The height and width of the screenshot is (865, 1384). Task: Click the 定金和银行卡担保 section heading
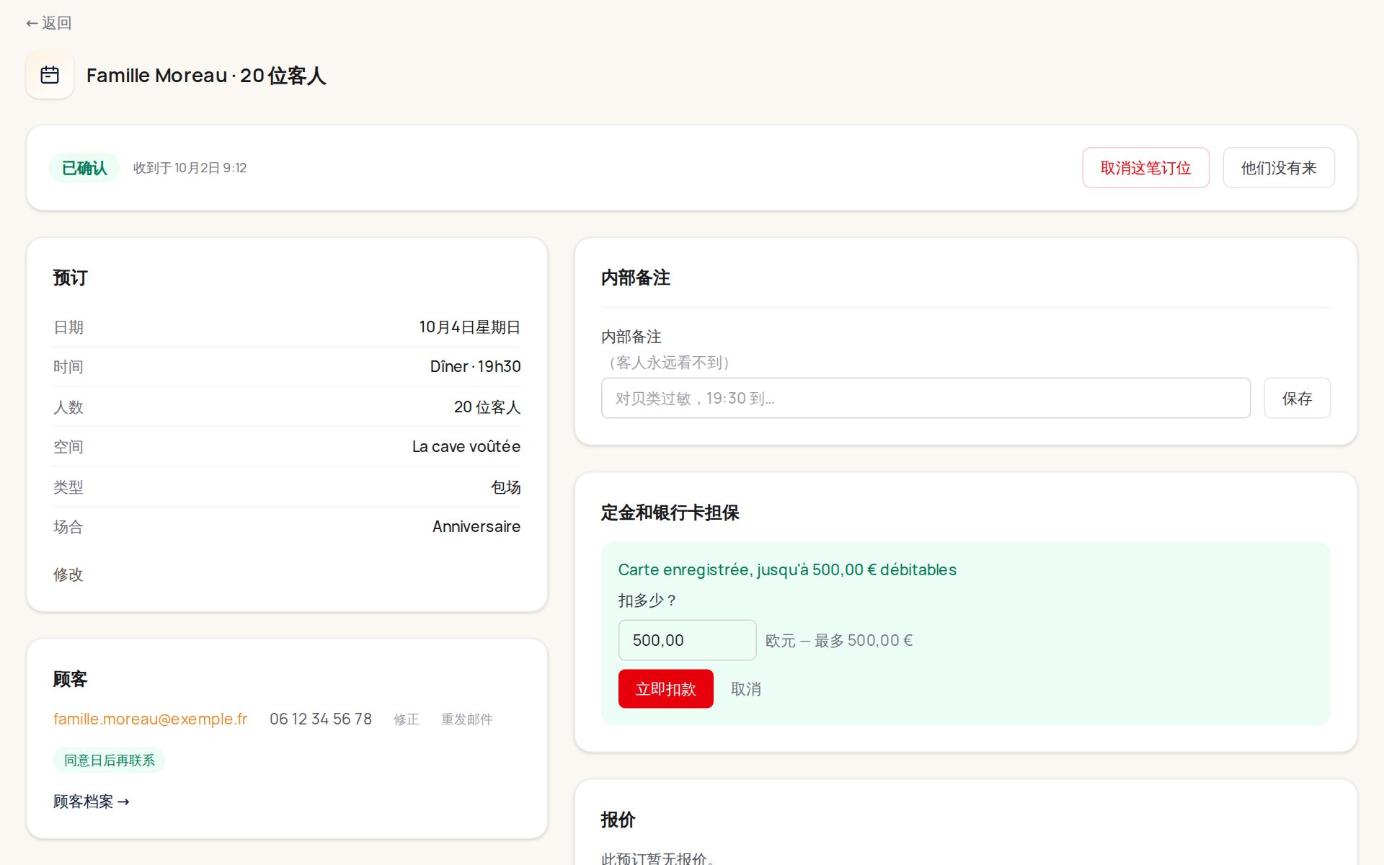pyautogui.click(x=670, y=513)
